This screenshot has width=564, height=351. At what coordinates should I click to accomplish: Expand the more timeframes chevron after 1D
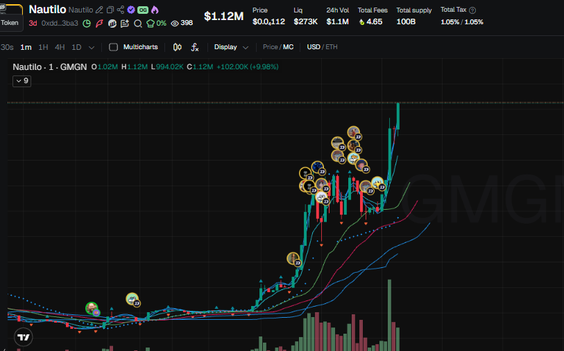point(92,47)
